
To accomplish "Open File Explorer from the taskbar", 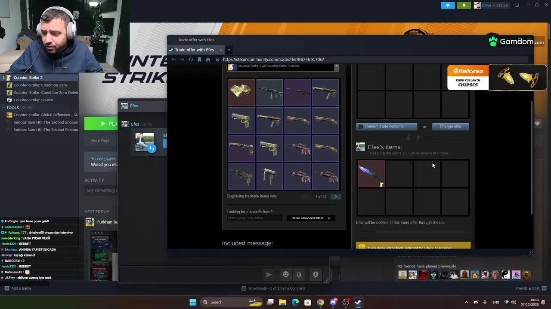I will (283, 302).
